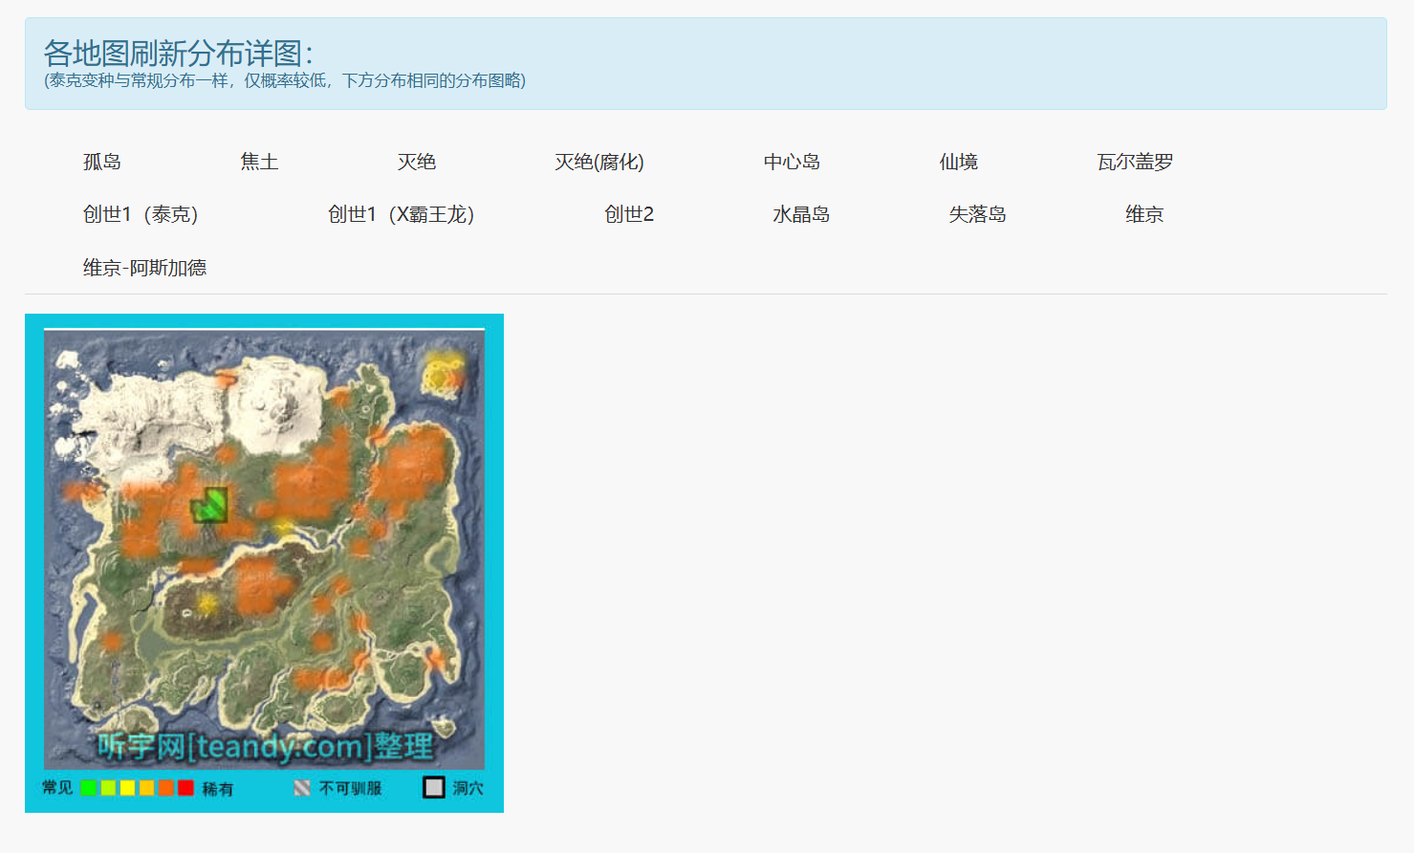The image size is (1414, 853).
Task: Click the 泰克变种 note text under heading
Action: 285,80
